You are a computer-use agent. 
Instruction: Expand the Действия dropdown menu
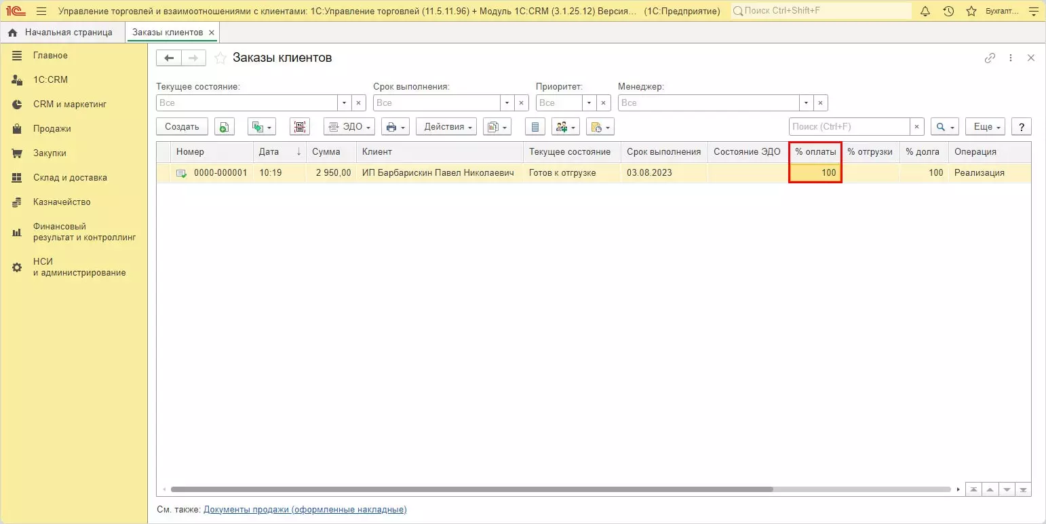446,127
